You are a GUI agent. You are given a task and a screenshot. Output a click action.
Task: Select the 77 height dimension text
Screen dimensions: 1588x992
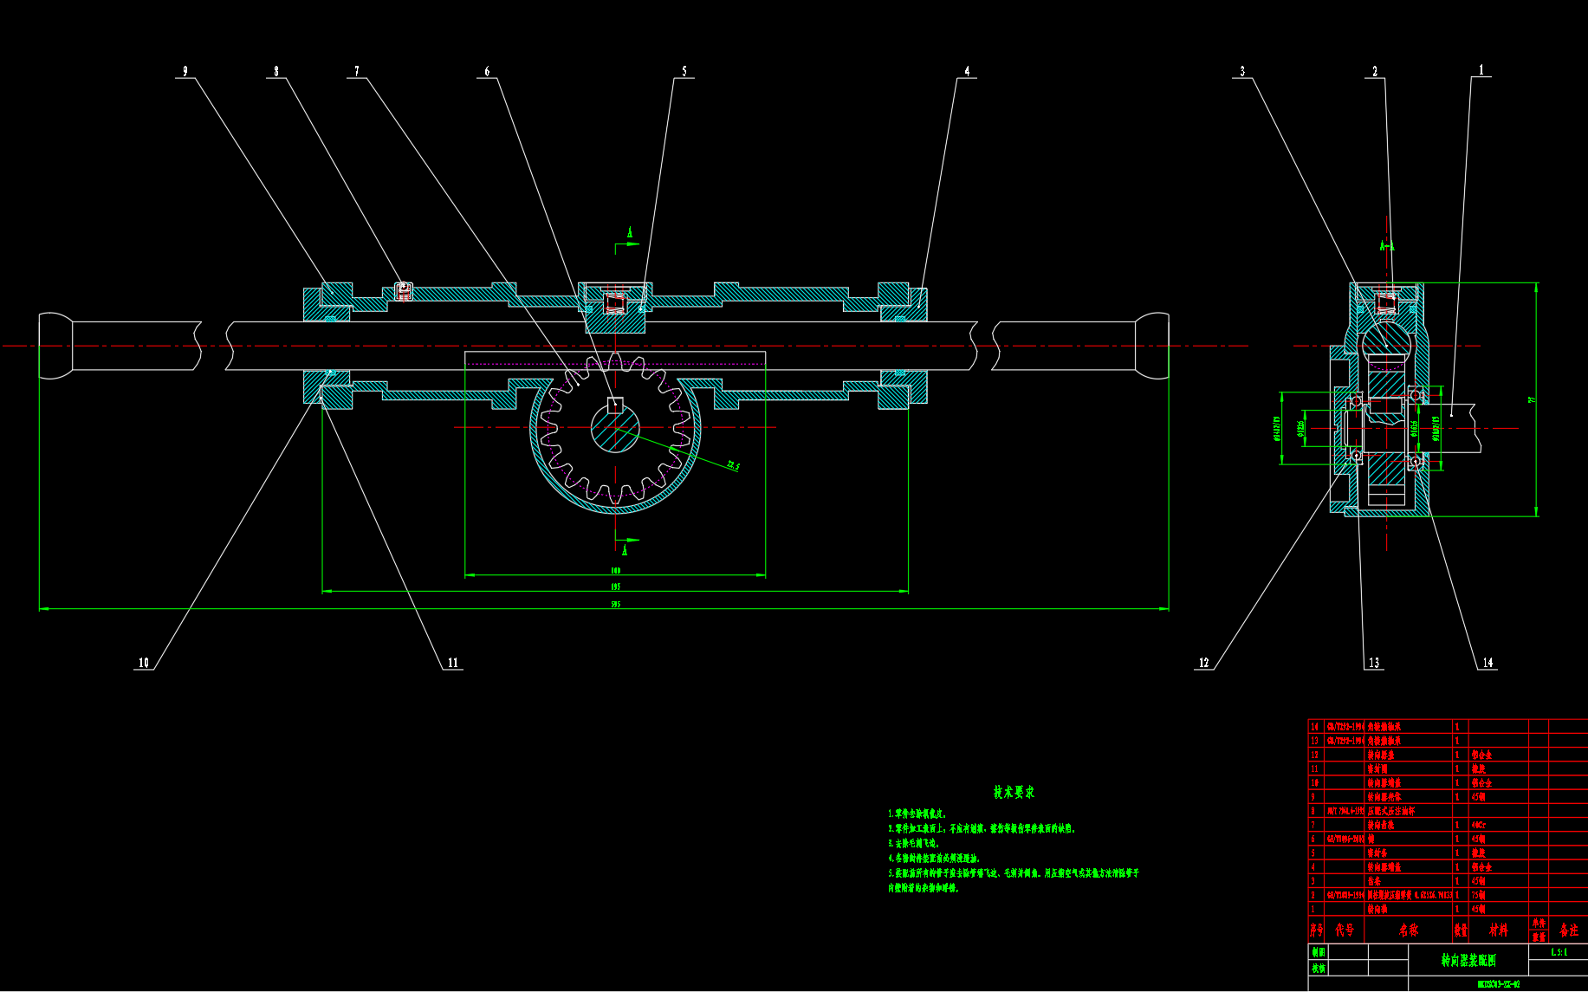pos(1532,399)
